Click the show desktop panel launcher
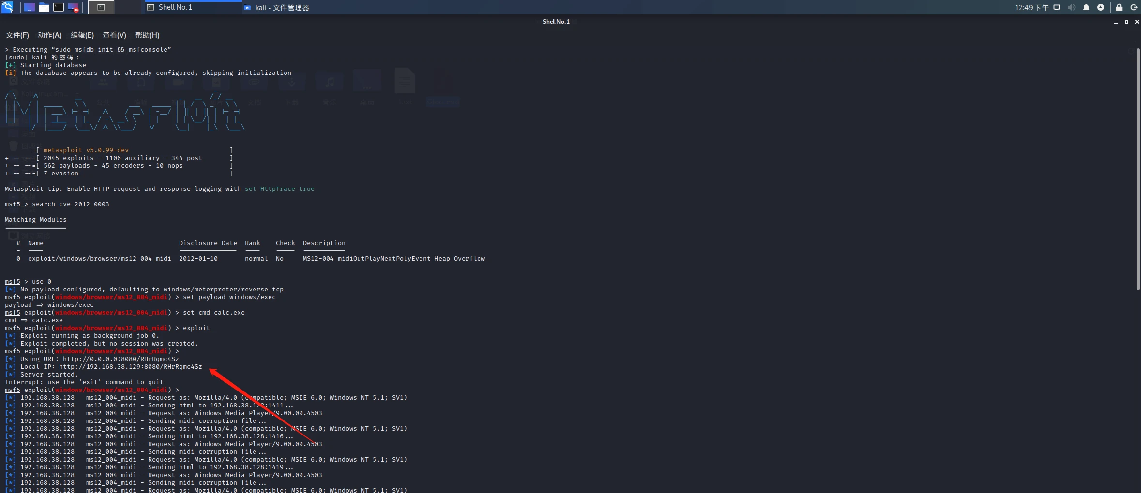This screenshot has width=1141, height=493. point(30,7)
